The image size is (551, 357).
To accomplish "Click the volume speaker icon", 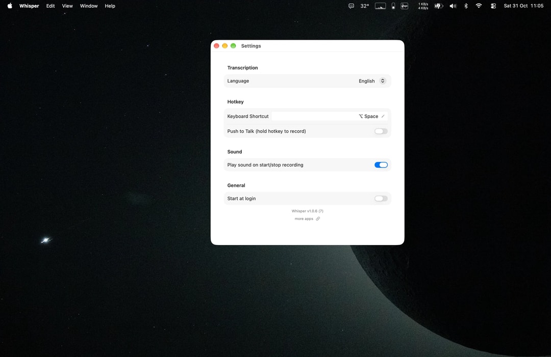I will click(453, 6).
